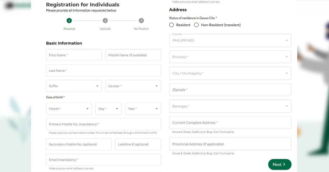329x172 pixels.
Task: Select the Resident radio button
Action: point(172,25)
